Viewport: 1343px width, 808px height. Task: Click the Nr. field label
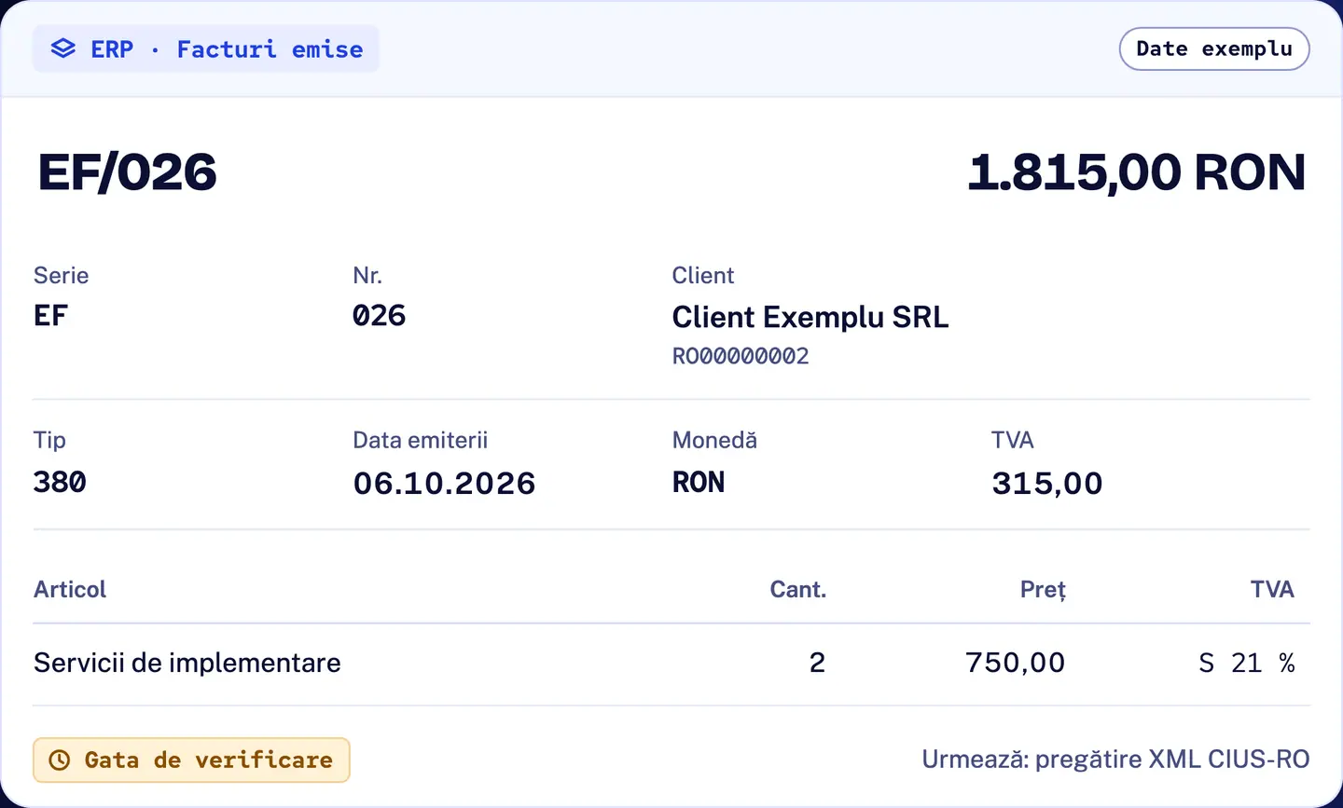[367, 275]
